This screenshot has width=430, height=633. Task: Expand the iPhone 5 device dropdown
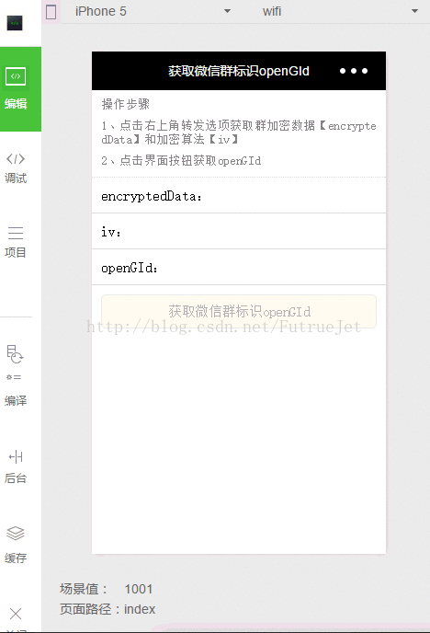[153, 11]
